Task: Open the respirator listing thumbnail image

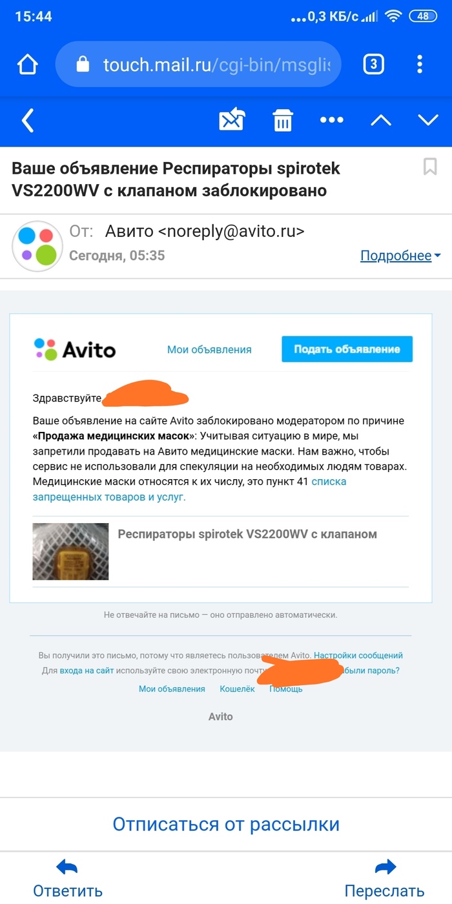Action: coord(70,551)
